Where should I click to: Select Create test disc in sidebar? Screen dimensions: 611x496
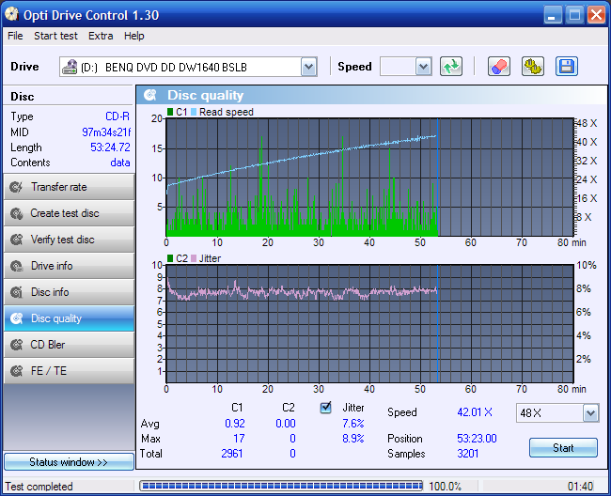[69, 213]
